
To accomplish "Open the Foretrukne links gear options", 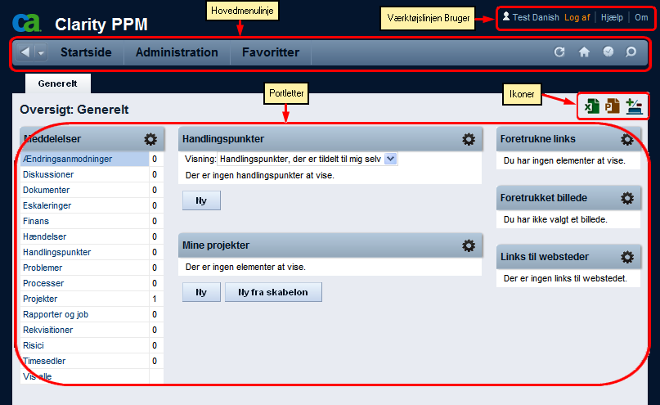I will [x=627, y=139].
